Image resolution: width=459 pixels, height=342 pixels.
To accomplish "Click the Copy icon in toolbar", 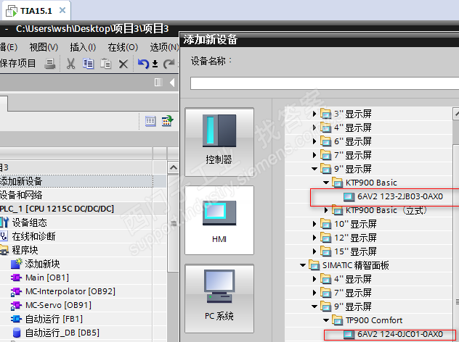I will click(x=88, y=64).
